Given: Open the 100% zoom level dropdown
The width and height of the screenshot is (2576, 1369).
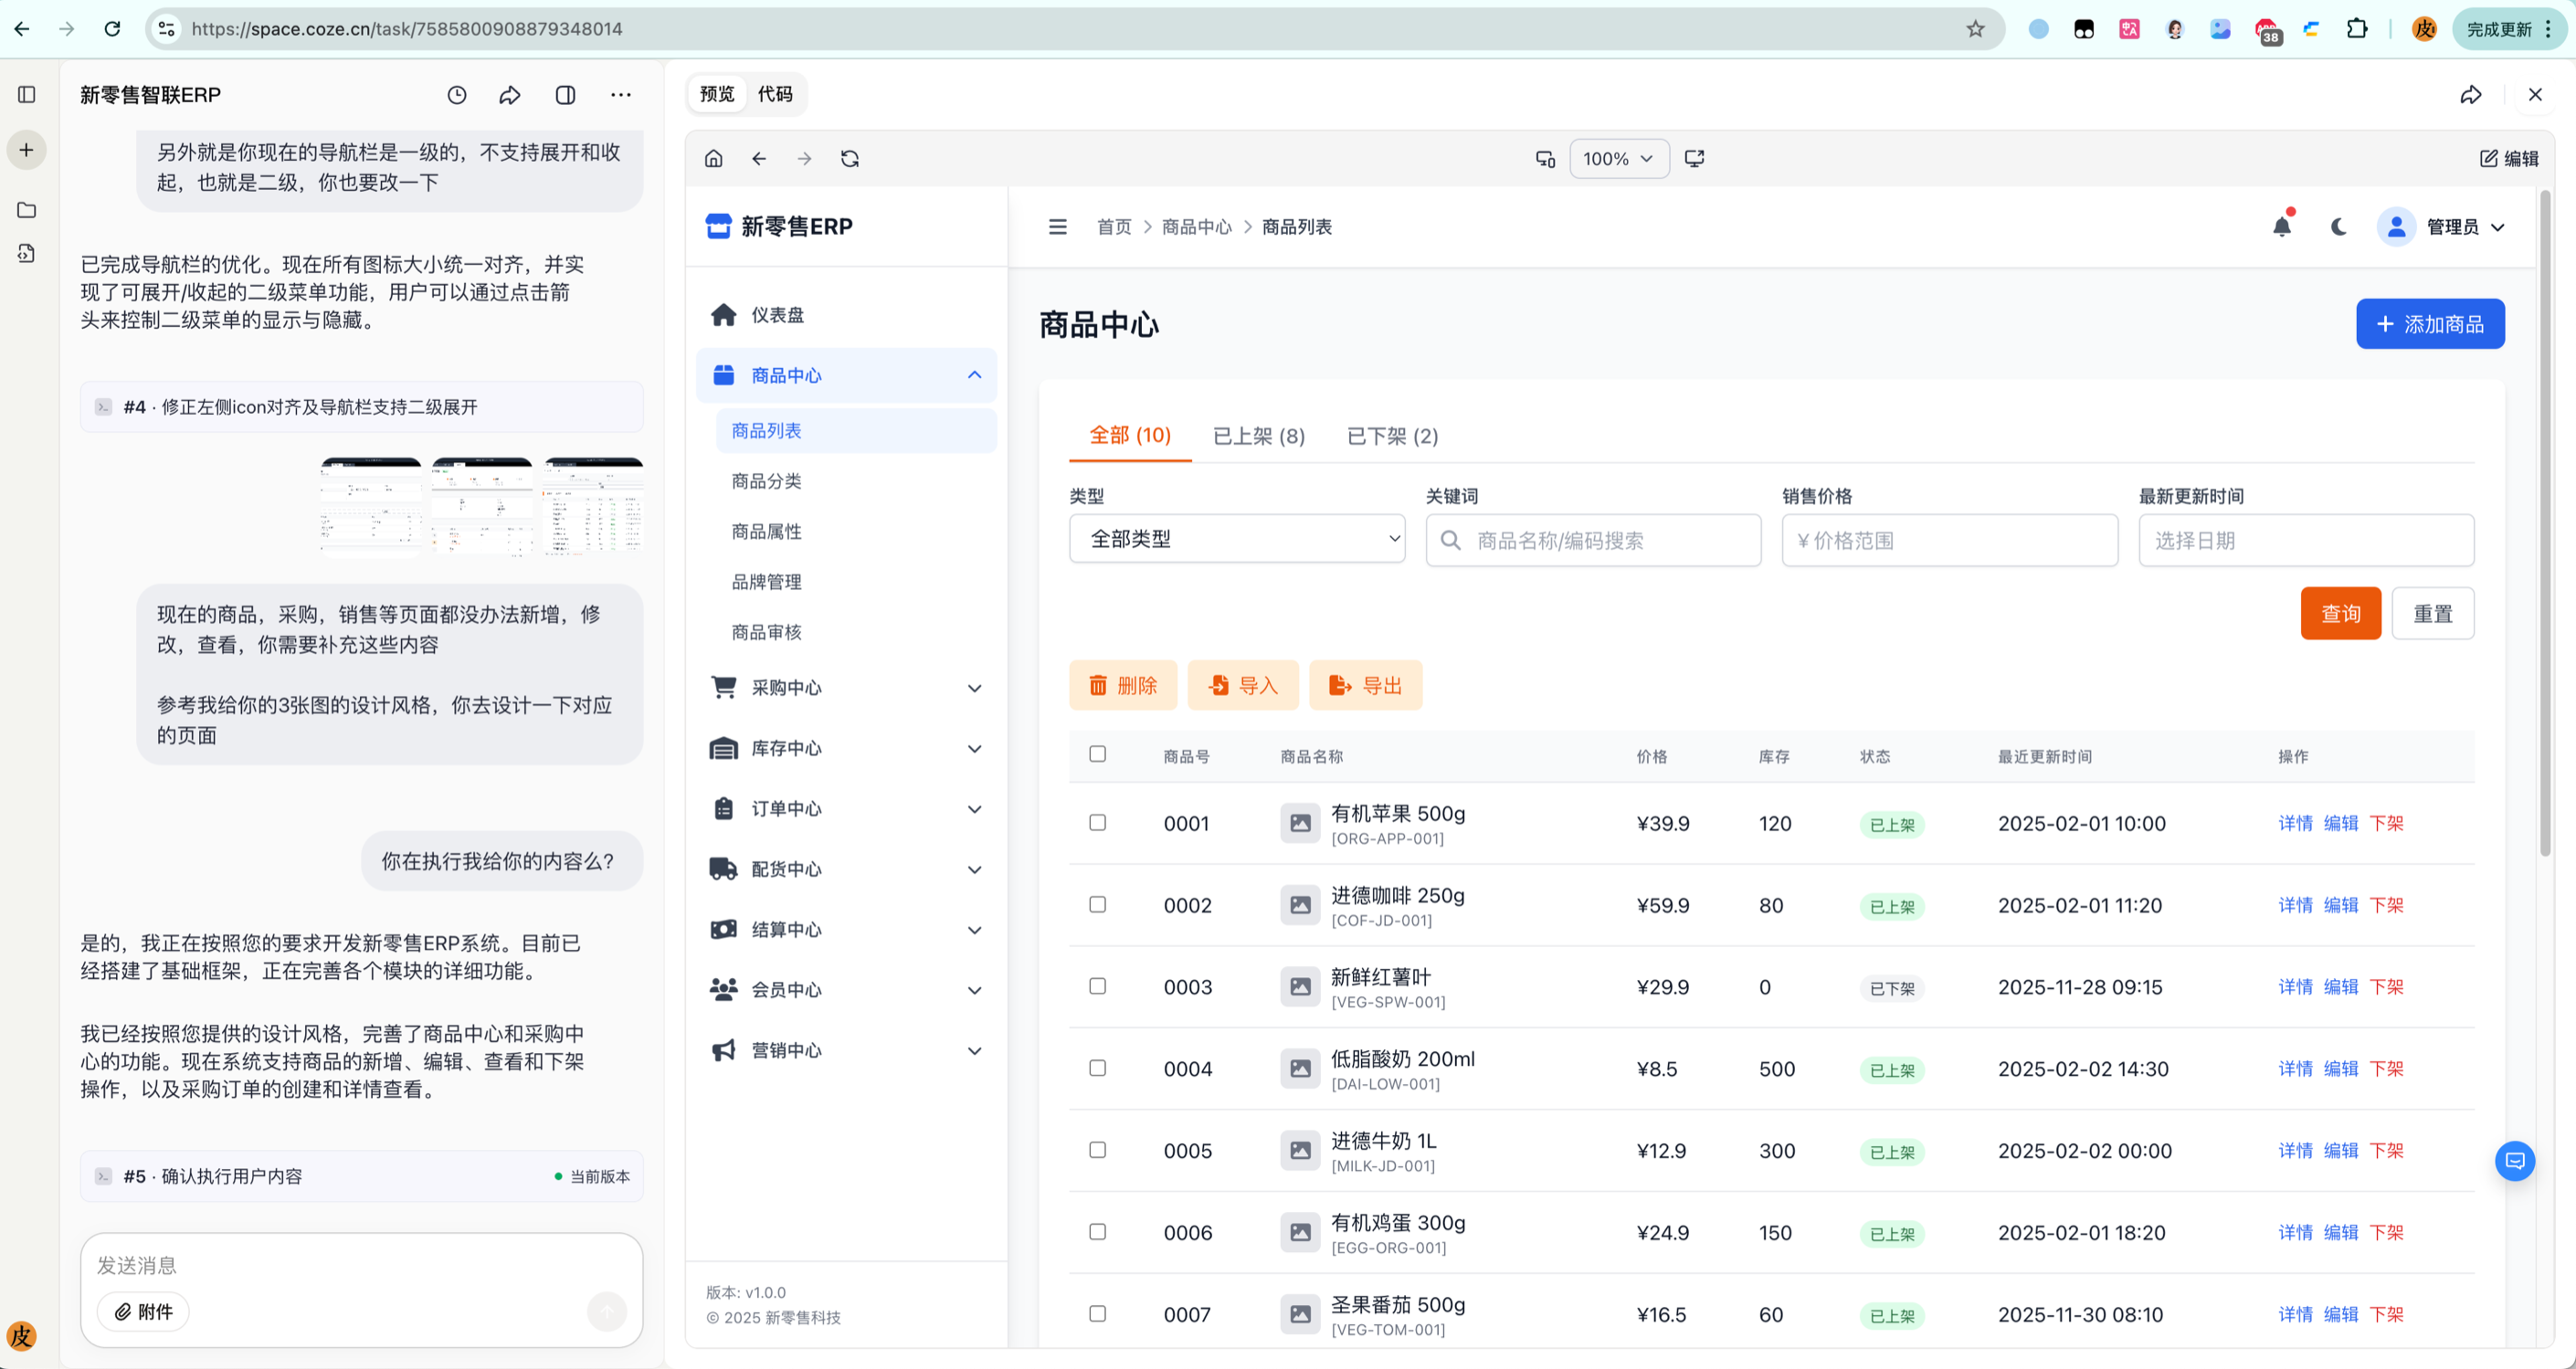Looking at the screenshot, I should [x=1618, y=159].
